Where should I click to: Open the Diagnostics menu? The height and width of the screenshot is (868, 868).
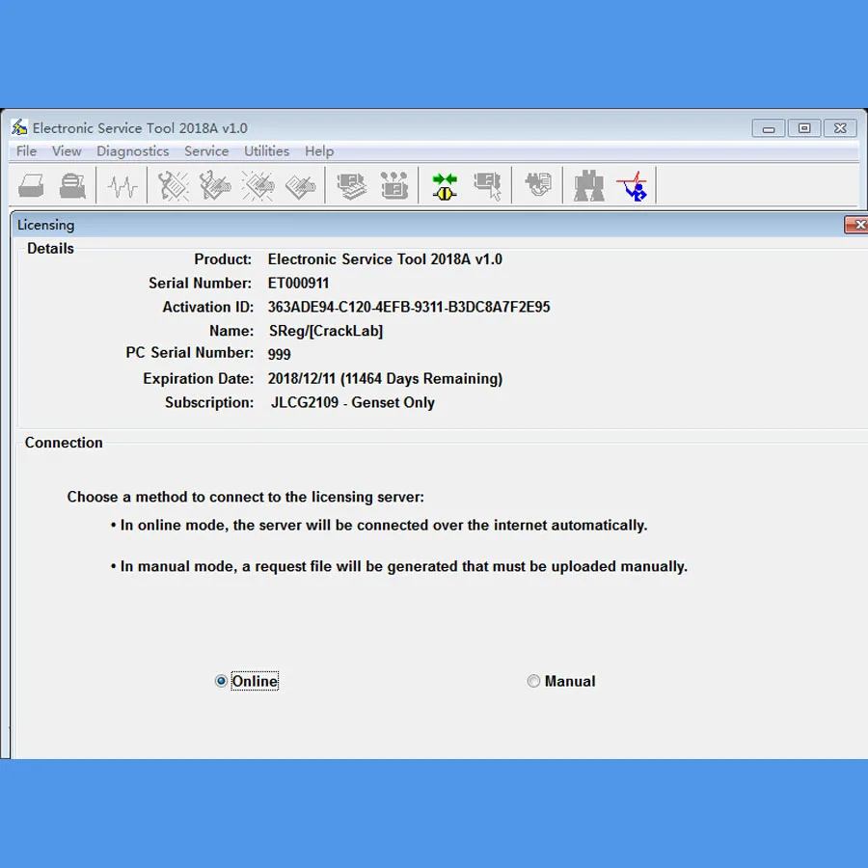tap(133, 151)
